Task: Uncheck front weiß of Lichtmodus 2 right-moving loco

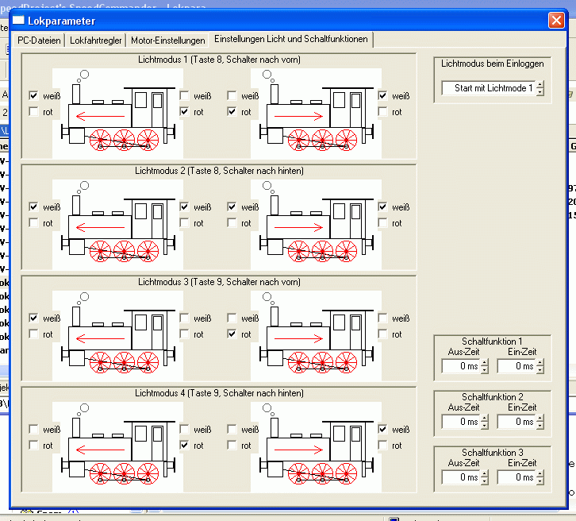Action: 382,207
